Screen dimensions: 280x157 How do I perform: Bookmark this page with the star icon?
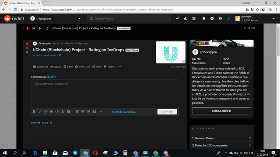[257, 10]
